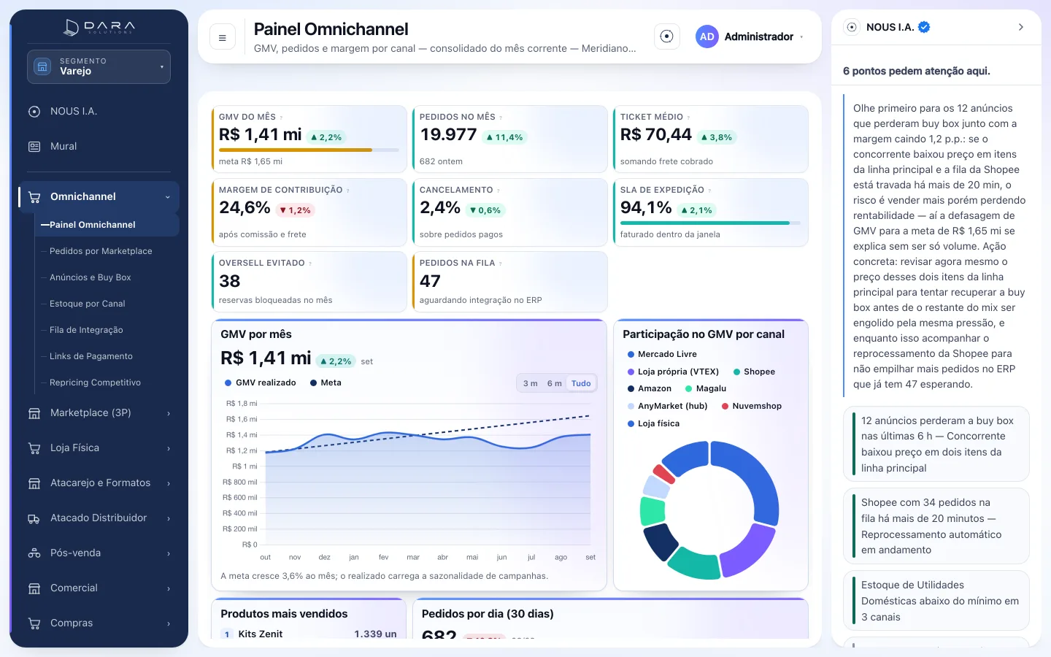
Task: Open Shopee 34 pedidos alert card
Action: 936,526
